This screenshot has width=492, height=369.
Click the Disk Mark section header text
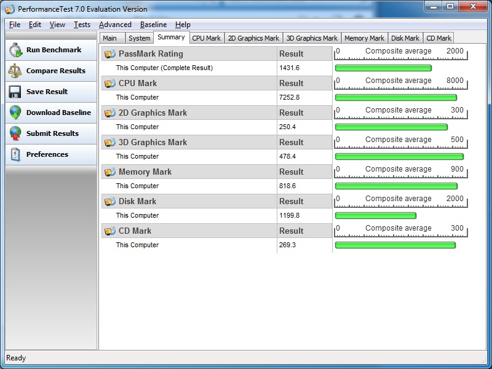tap(137, 202)
